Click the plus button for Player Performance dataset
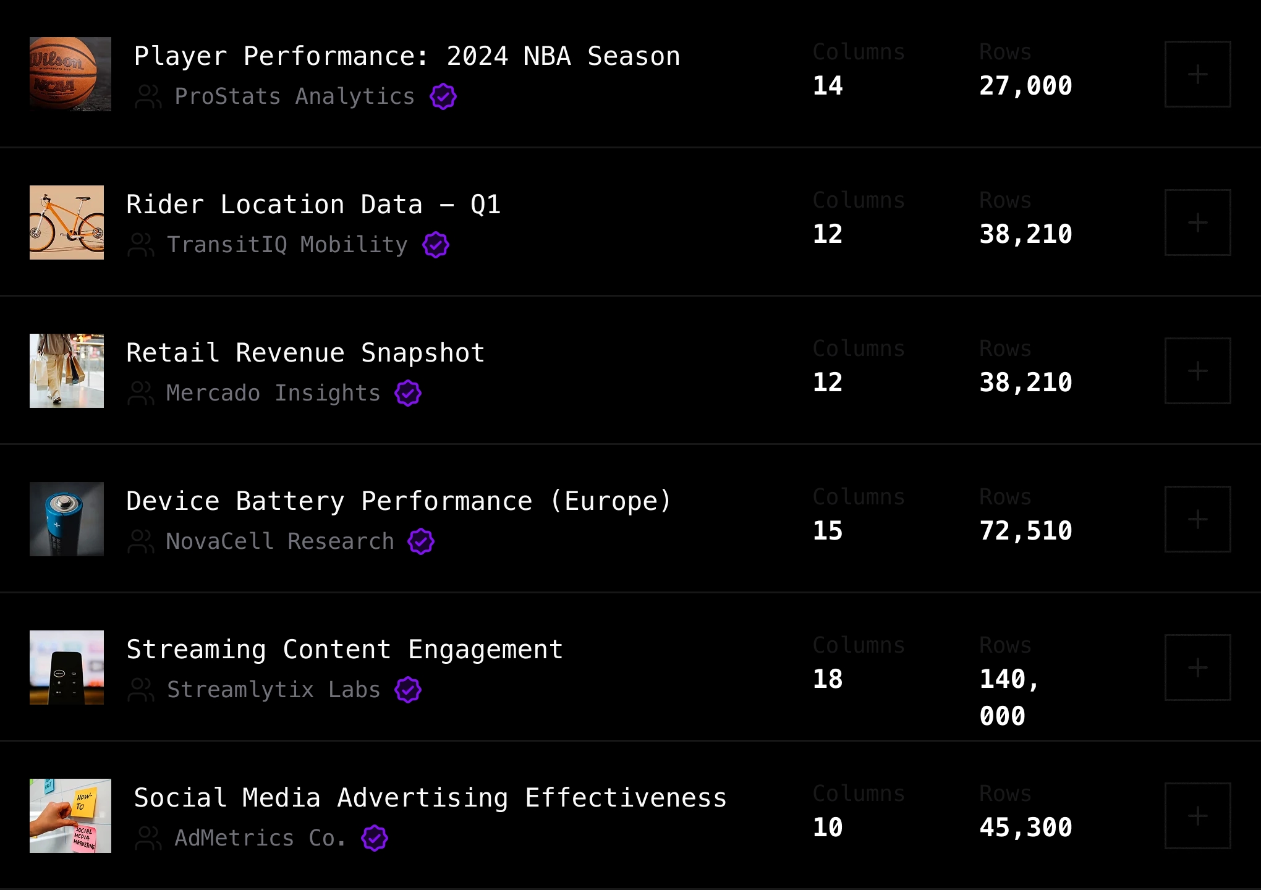Viewport: 1261px width, 890px height. click(1197, 74)
